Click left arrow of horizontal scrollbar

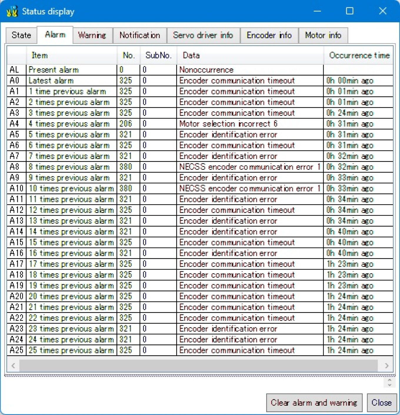tap(13, 366)
